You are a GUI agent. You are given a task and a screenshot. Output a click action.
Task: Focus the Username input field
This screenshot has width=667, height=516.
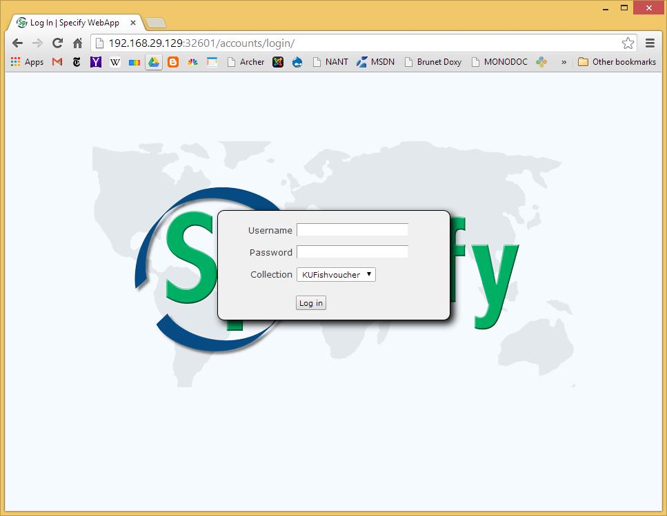(352, 230)
